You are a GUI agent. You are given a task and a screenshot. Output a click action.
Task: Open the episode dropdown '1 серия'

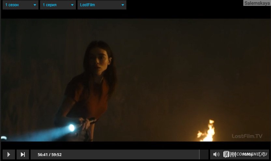58,5
